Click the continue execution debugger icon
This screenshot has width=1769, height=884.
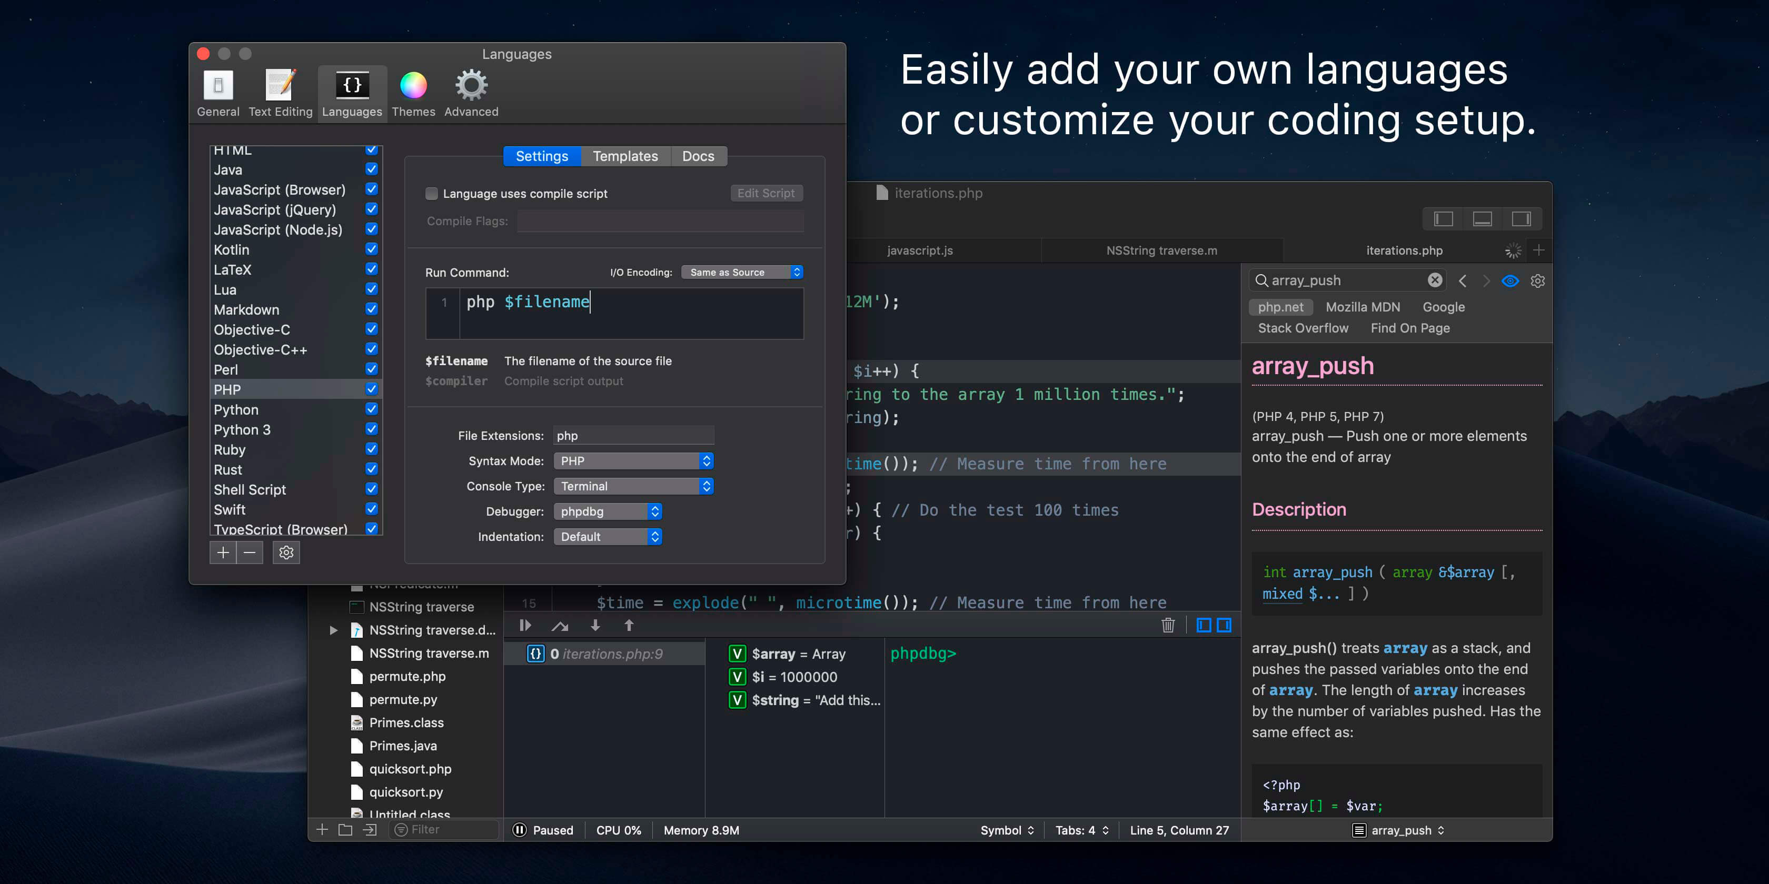(x=525, y=625)
